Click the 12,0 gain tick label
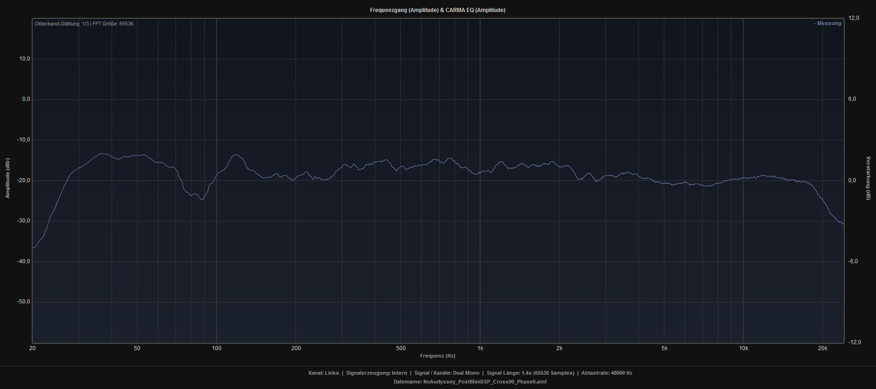This screenshot has width=876, height=389. [x=853, y=18]
